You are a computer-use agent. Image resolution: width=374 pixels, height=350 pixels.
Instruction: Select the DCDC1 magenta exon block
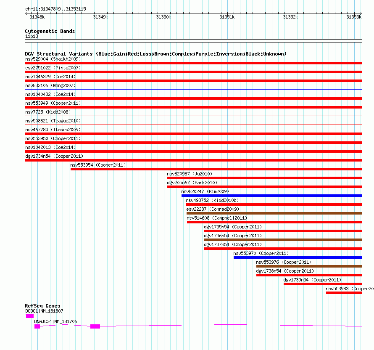pos(30,316)
